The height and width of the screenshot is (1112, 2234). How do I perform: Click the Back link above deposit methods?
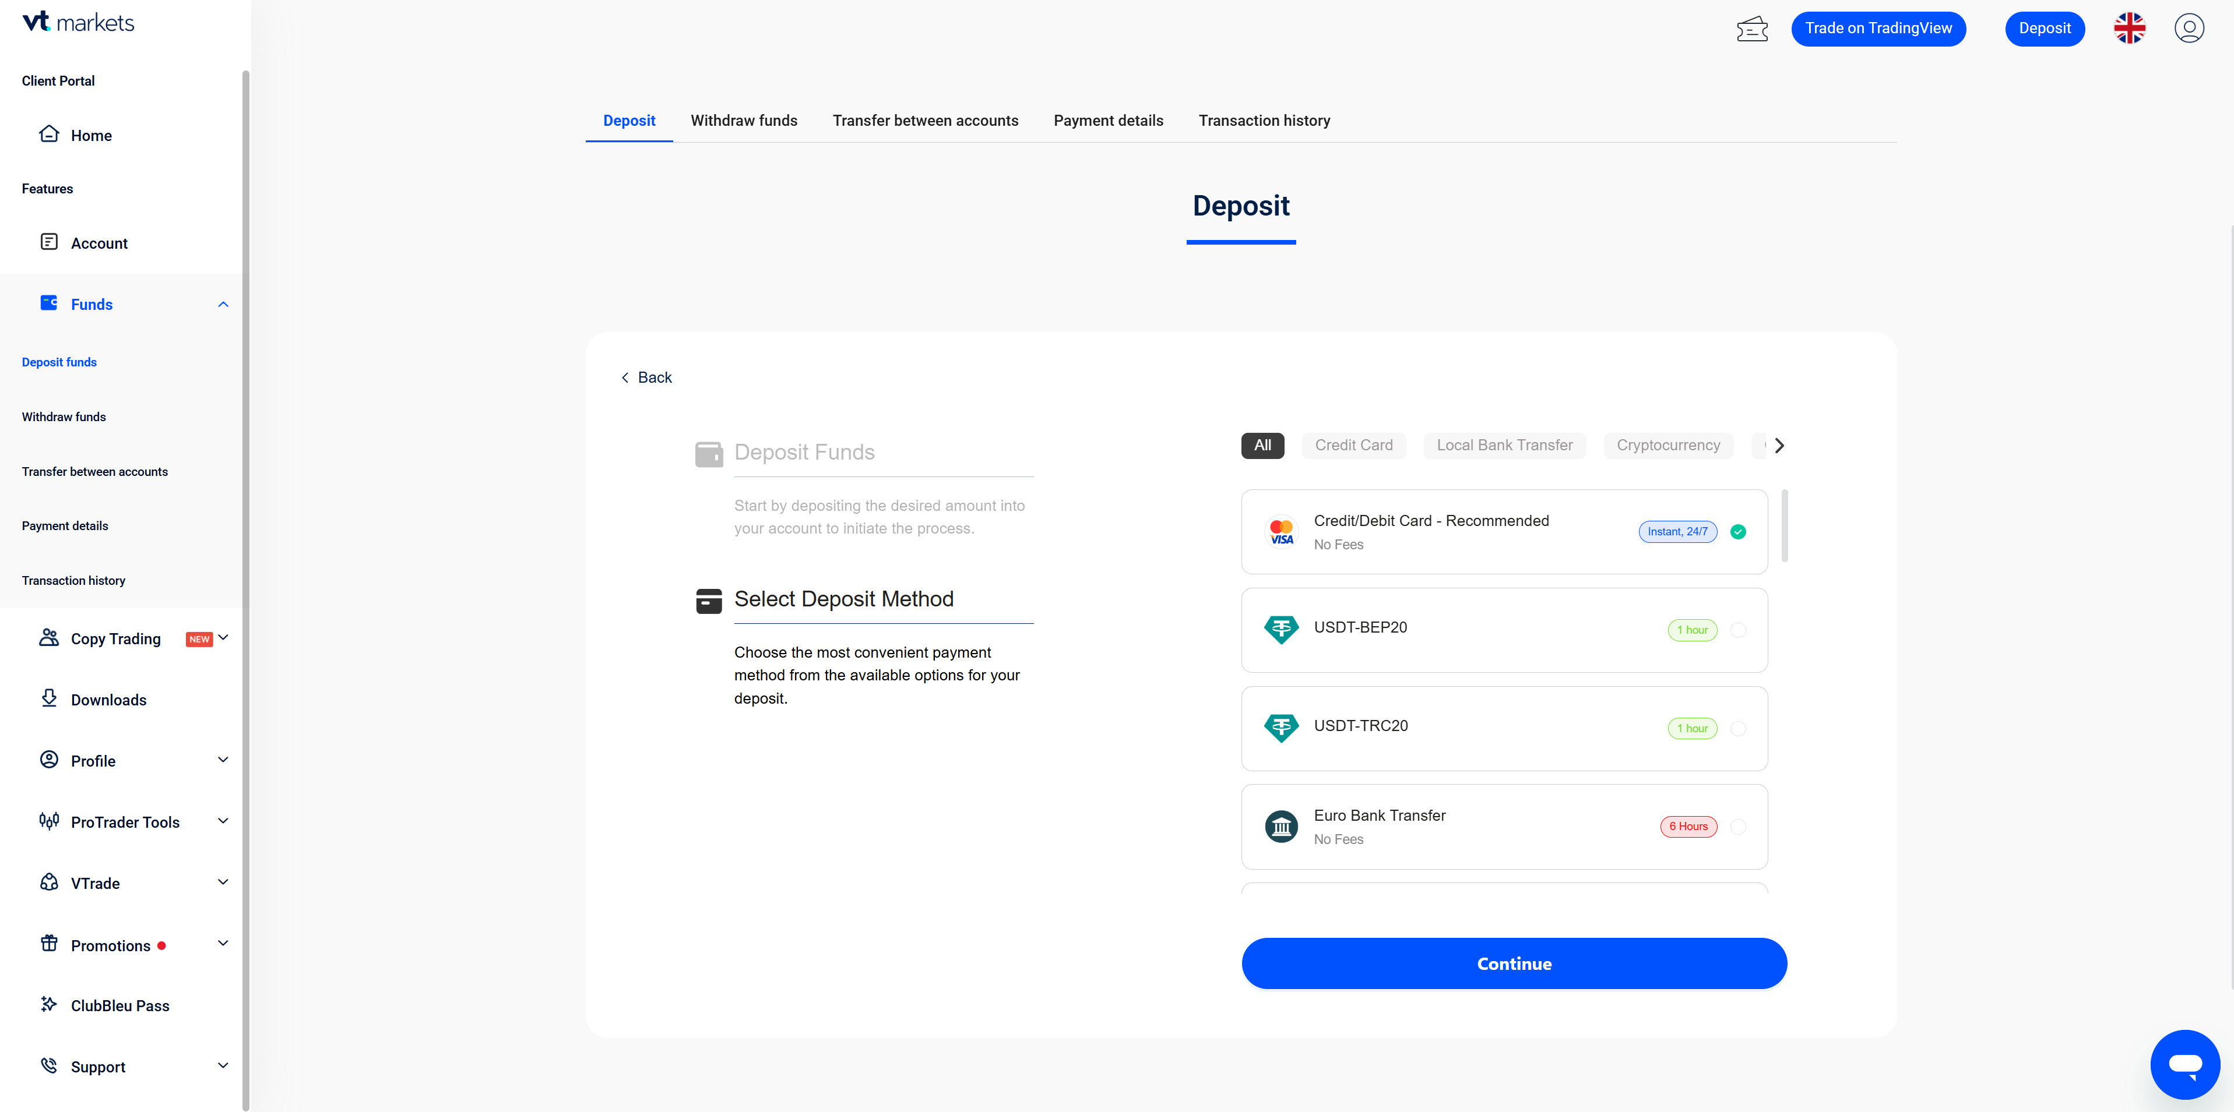[x=646, y=376]
